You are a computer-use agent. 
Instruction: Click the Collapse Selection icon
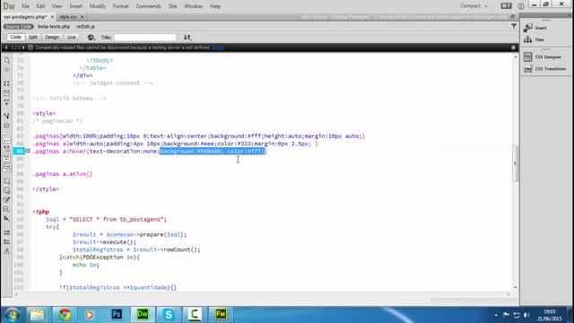click(6, 93)
